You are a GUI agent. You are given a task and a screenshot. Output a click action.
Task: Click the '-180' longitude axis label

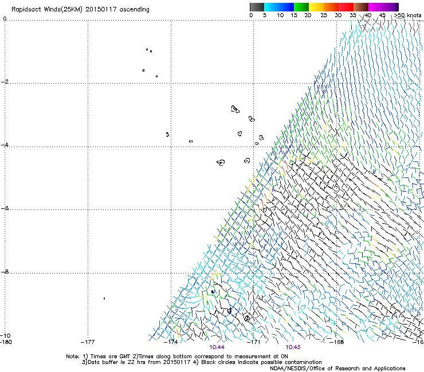[x=6, y=342]
